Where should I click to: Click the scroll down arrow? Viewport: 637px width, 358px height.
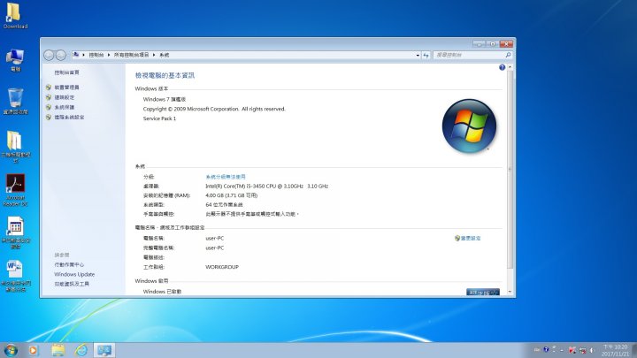click(510, 292)
